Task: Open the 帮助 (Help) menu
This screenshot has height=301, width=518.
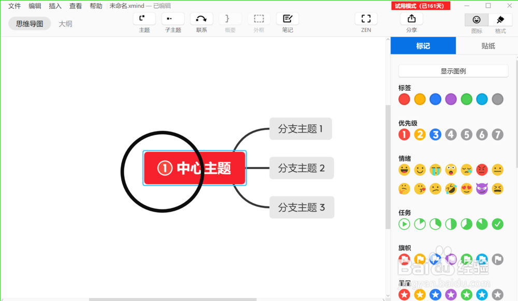Action: pyautogui.click(x=96, y=6)
